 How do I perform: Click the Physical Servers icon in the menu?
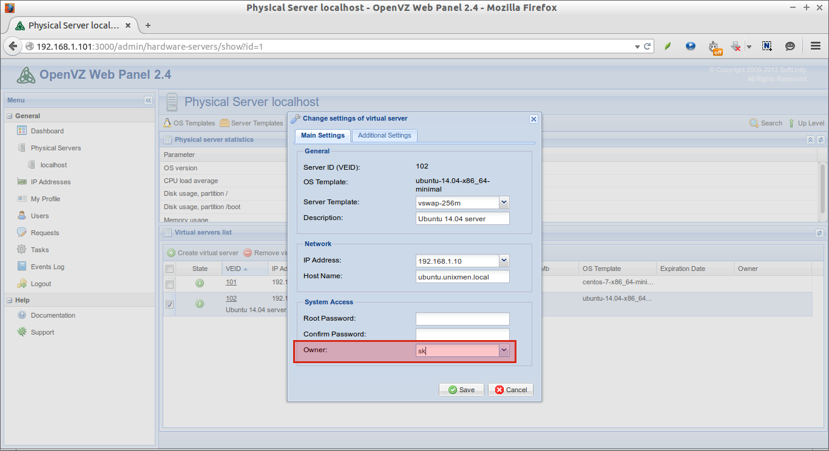tap(22, 148)
